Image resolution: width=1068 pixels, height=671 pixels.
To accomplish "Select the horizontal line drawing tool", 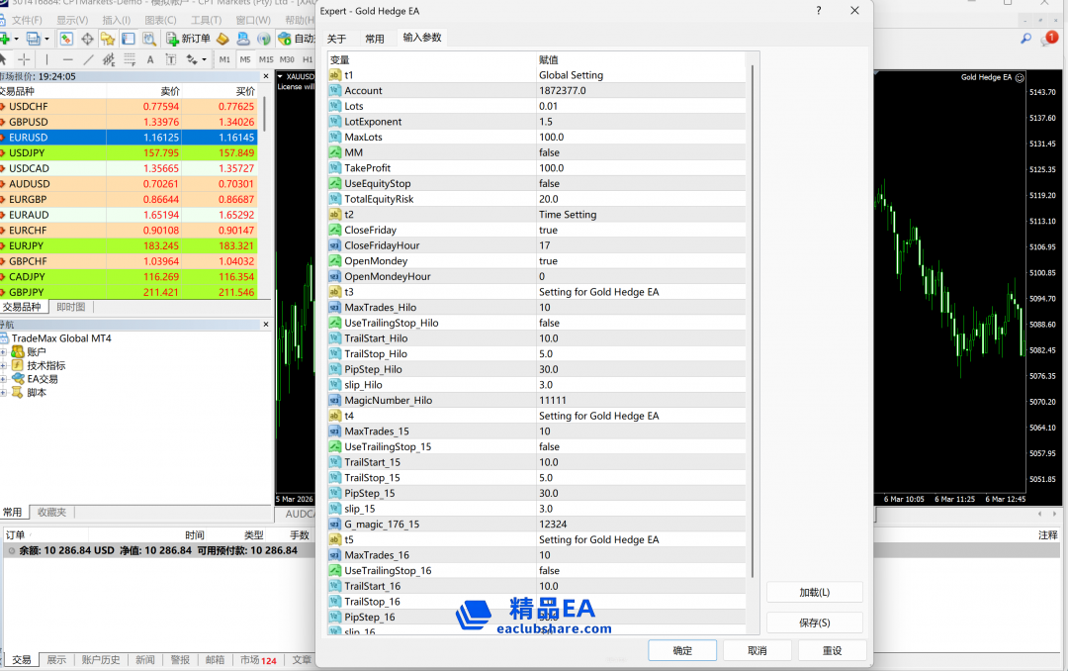I will click(67, 60).
